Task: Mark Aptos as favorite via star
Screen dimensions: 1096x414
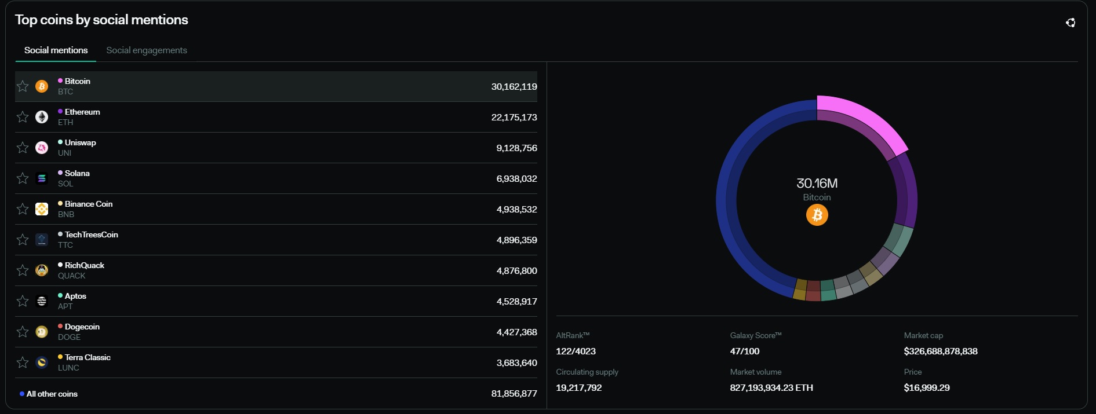Action: 23,301
